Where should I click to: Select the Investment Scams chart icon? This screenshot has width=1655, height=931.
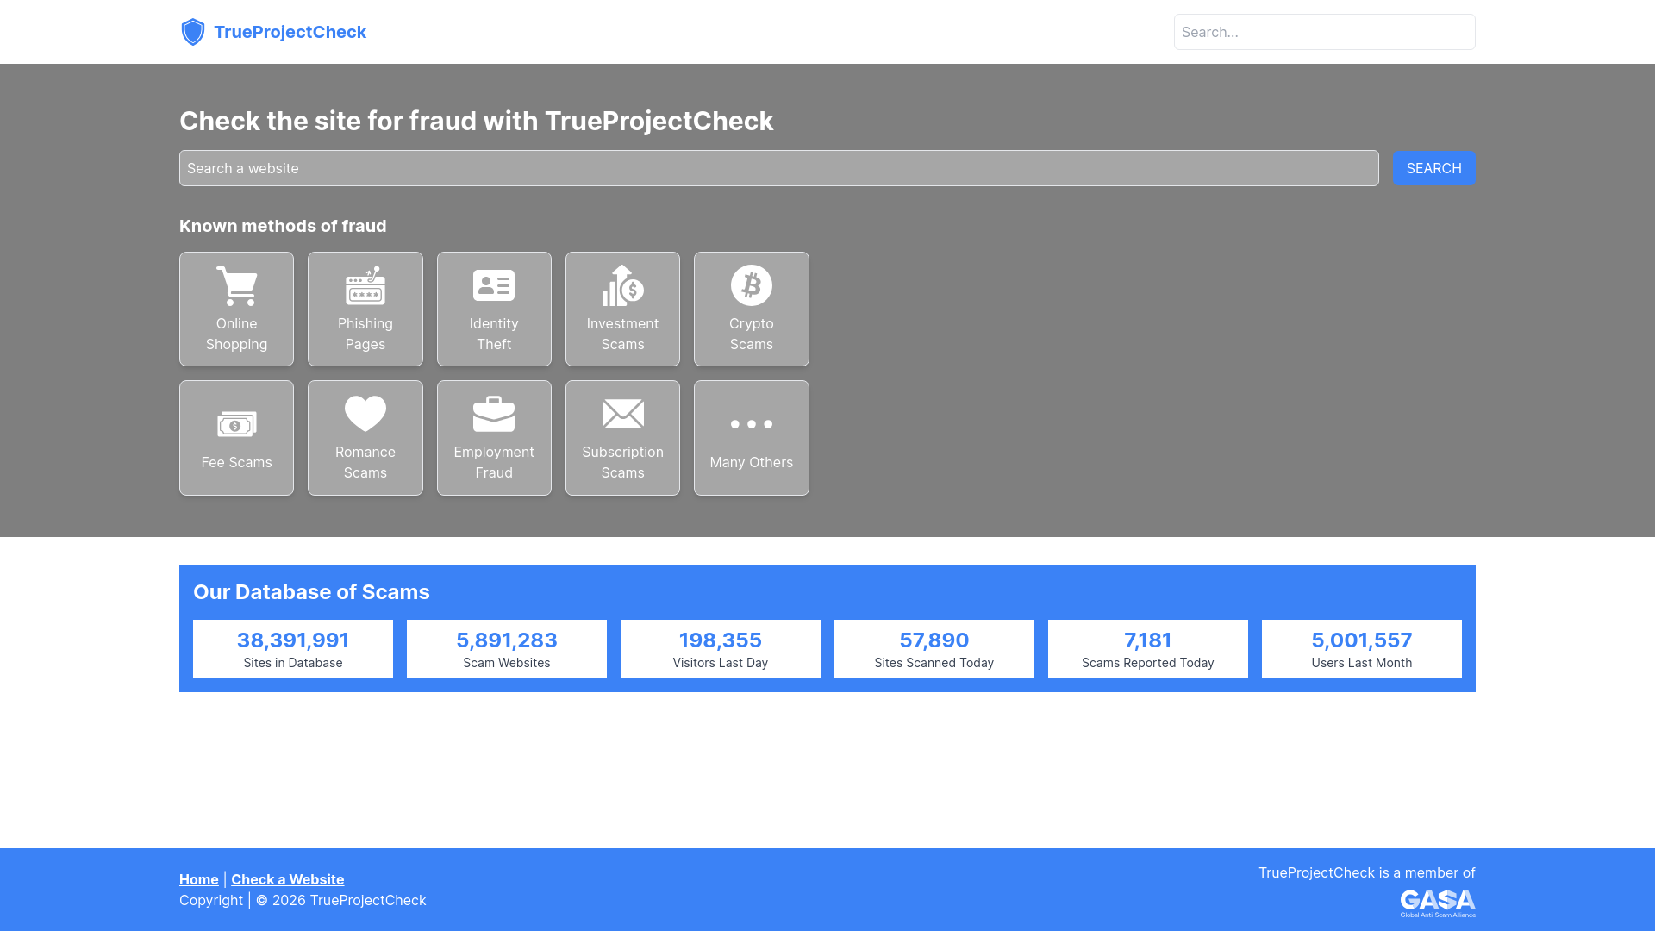click(622, 285)
